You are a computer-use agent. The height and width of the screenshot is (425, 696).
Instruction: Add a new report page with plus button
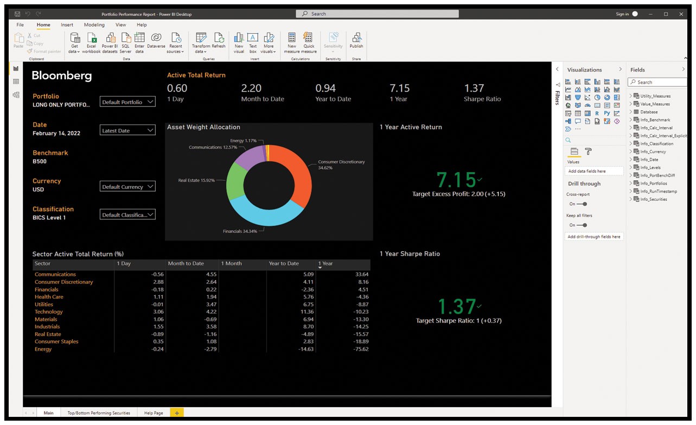click(177, 413)
